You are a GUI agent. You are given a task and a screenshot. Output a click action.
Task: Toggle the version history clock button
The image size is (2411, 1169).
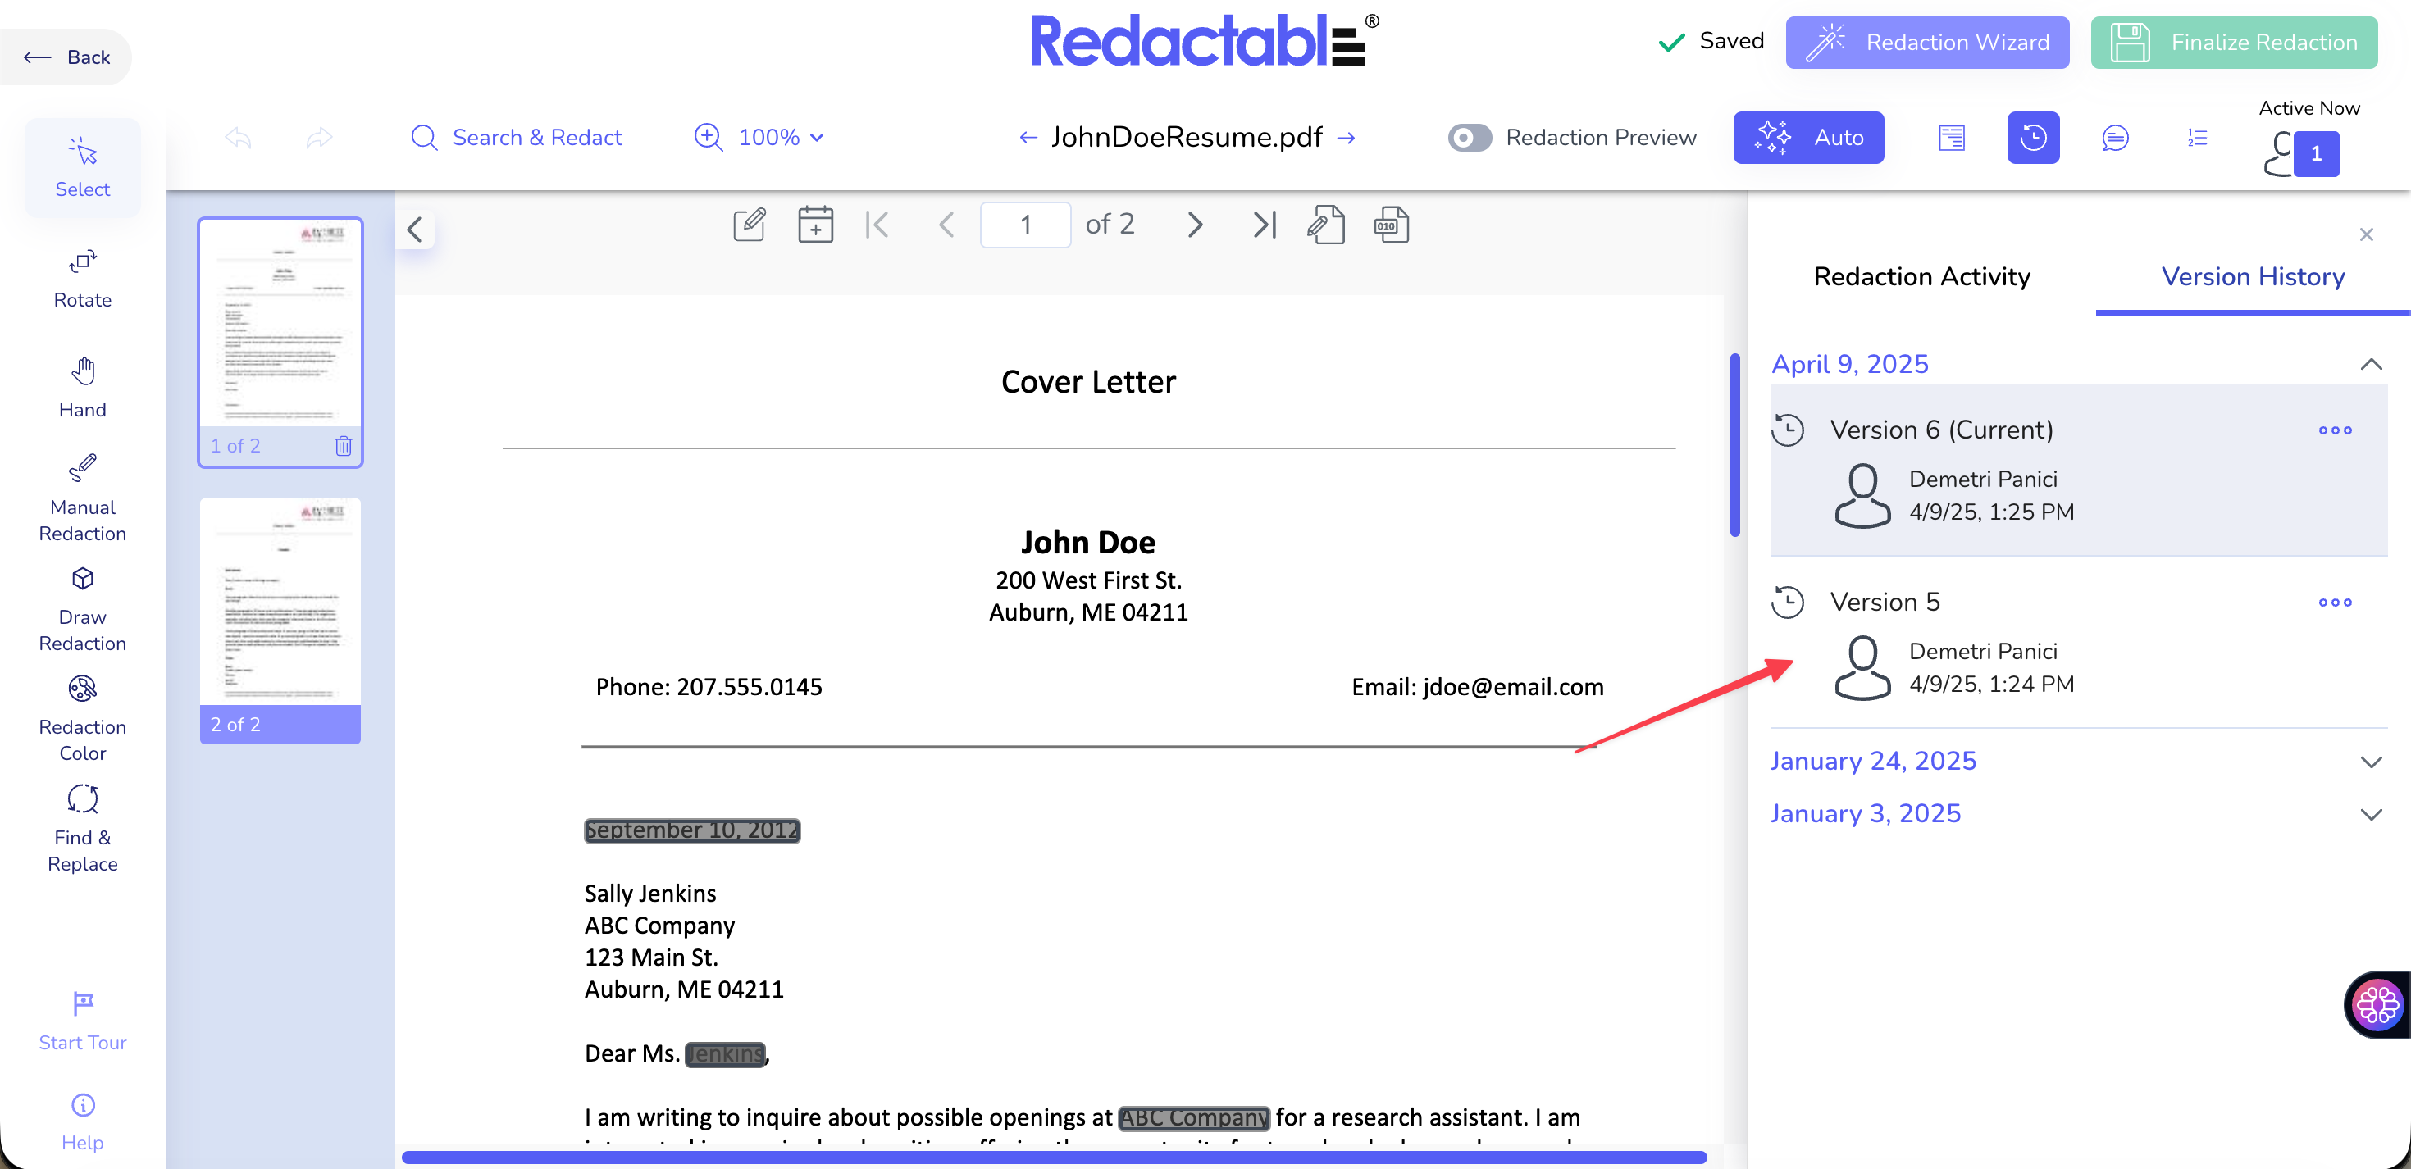click(x=2033, y=138)
